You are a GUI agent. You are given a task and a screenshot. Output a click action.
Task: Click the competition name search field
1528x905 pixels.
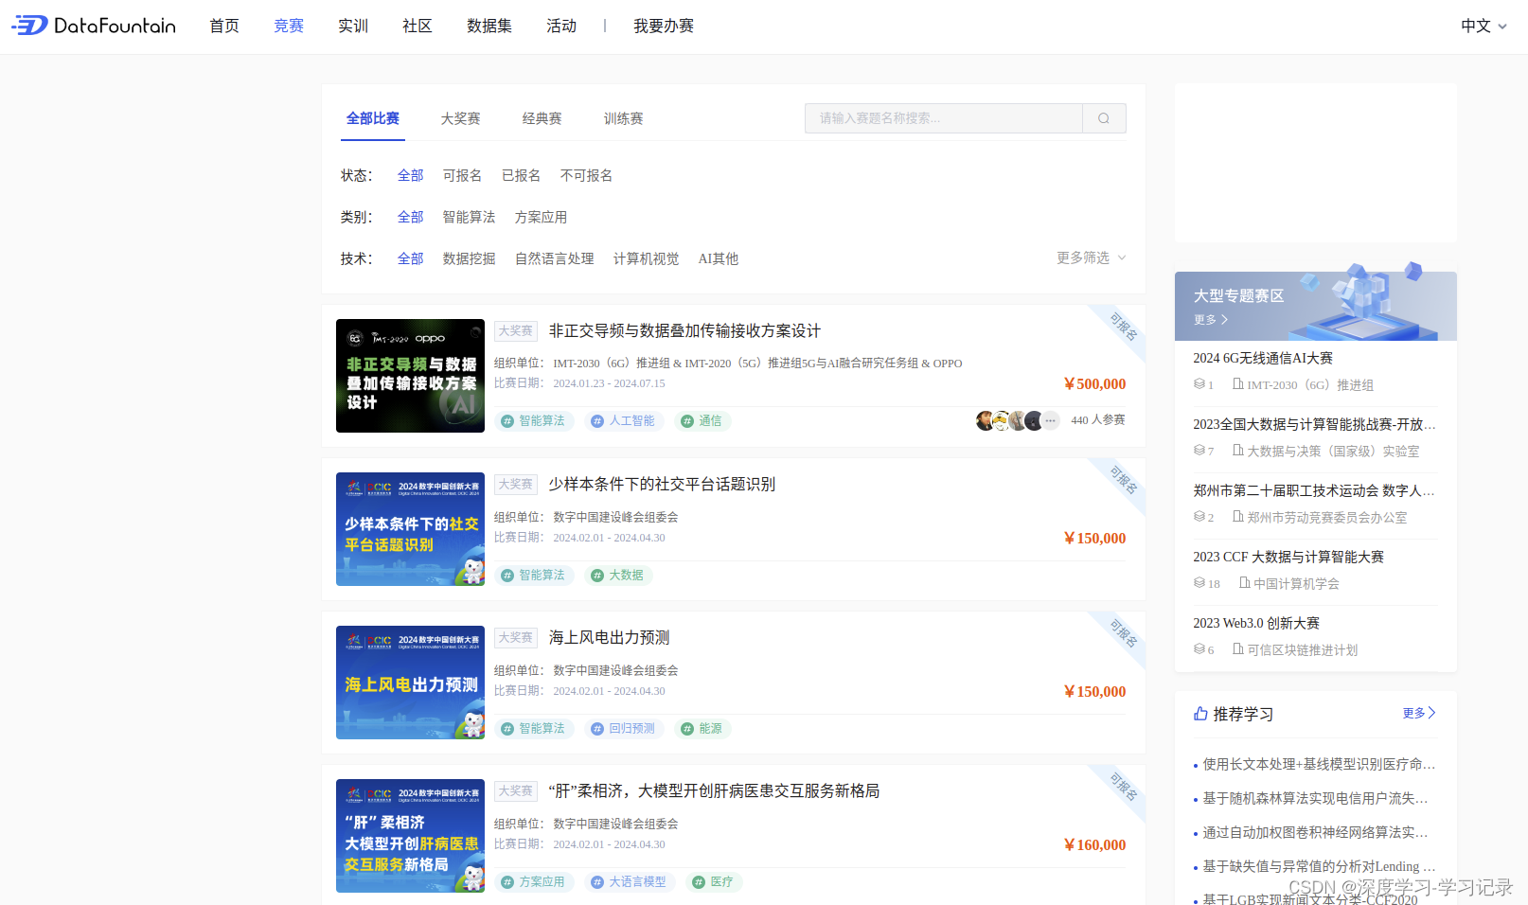pyautogui.click(x=944, y=118)
